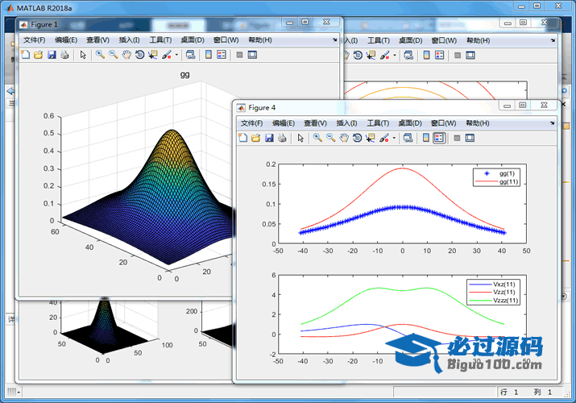Screen dimensions: 576x403
Task: Open 查看(V) menu in Figure 4
Action: (315, 123)
